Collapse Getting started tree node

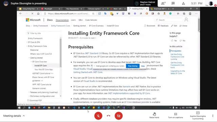pyautogui.click(x=29, y=58)
